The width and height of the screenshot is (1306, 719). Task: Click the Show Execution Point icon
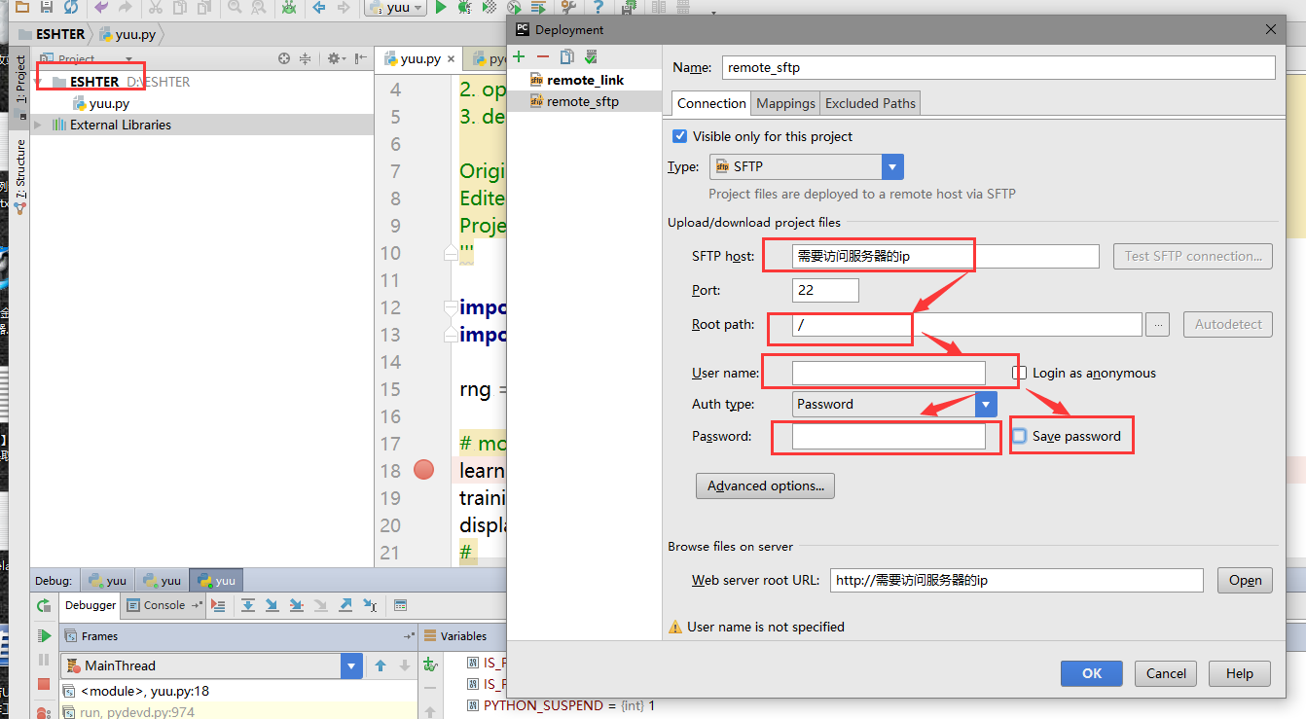tap(218, 605)
